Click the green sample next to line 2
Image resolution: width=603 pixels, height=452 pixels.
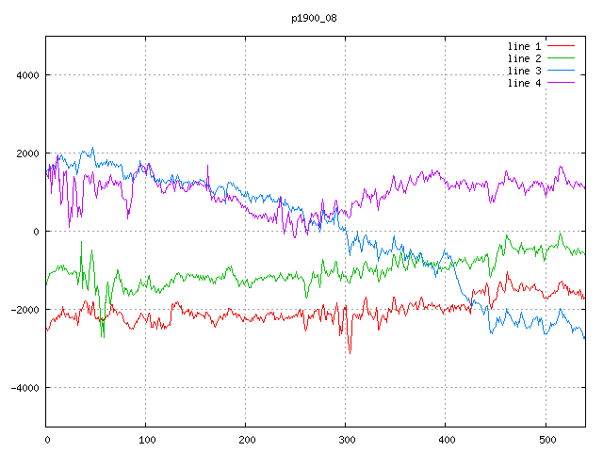tap(561, 58)
